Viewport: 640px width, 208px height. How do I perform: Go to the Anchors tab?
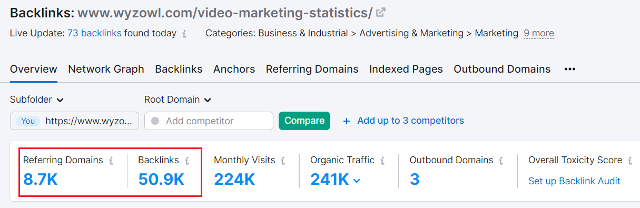[x=234, y=69]
